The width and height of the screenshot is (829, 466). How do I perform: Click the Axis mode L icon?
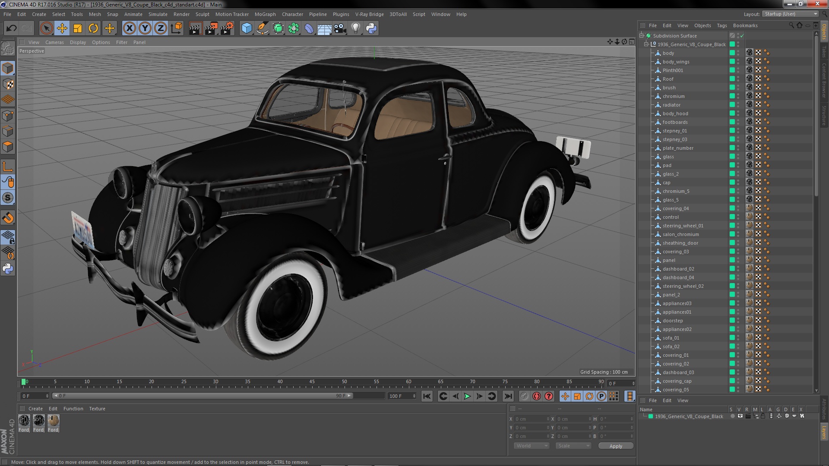click(x=8, y=167)
